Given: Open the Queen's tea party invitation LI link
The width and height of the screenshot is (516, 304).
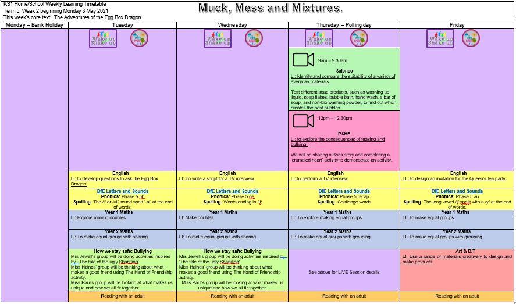Looking at the screenshot, I should point(457,179).
